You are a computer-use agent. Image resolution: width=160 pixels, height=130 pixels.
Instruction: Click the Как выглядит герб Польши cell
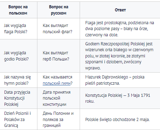59,56
